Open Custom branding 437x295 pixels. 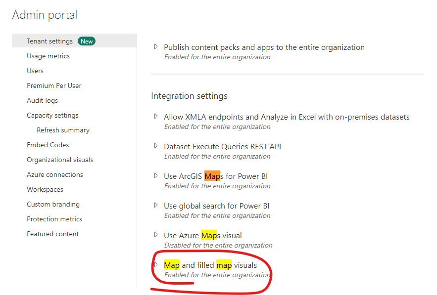[53, 204]
